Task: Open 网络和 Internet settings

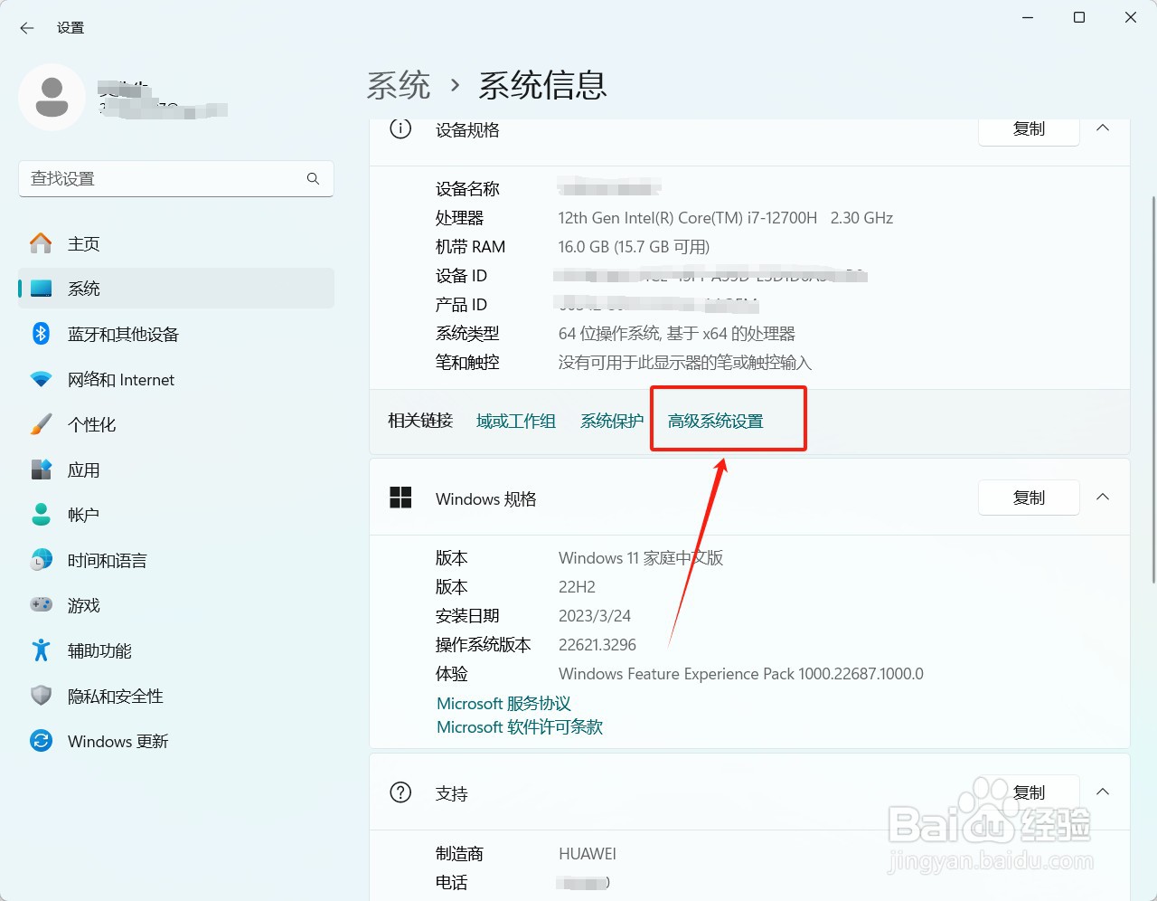Action: 176,379
